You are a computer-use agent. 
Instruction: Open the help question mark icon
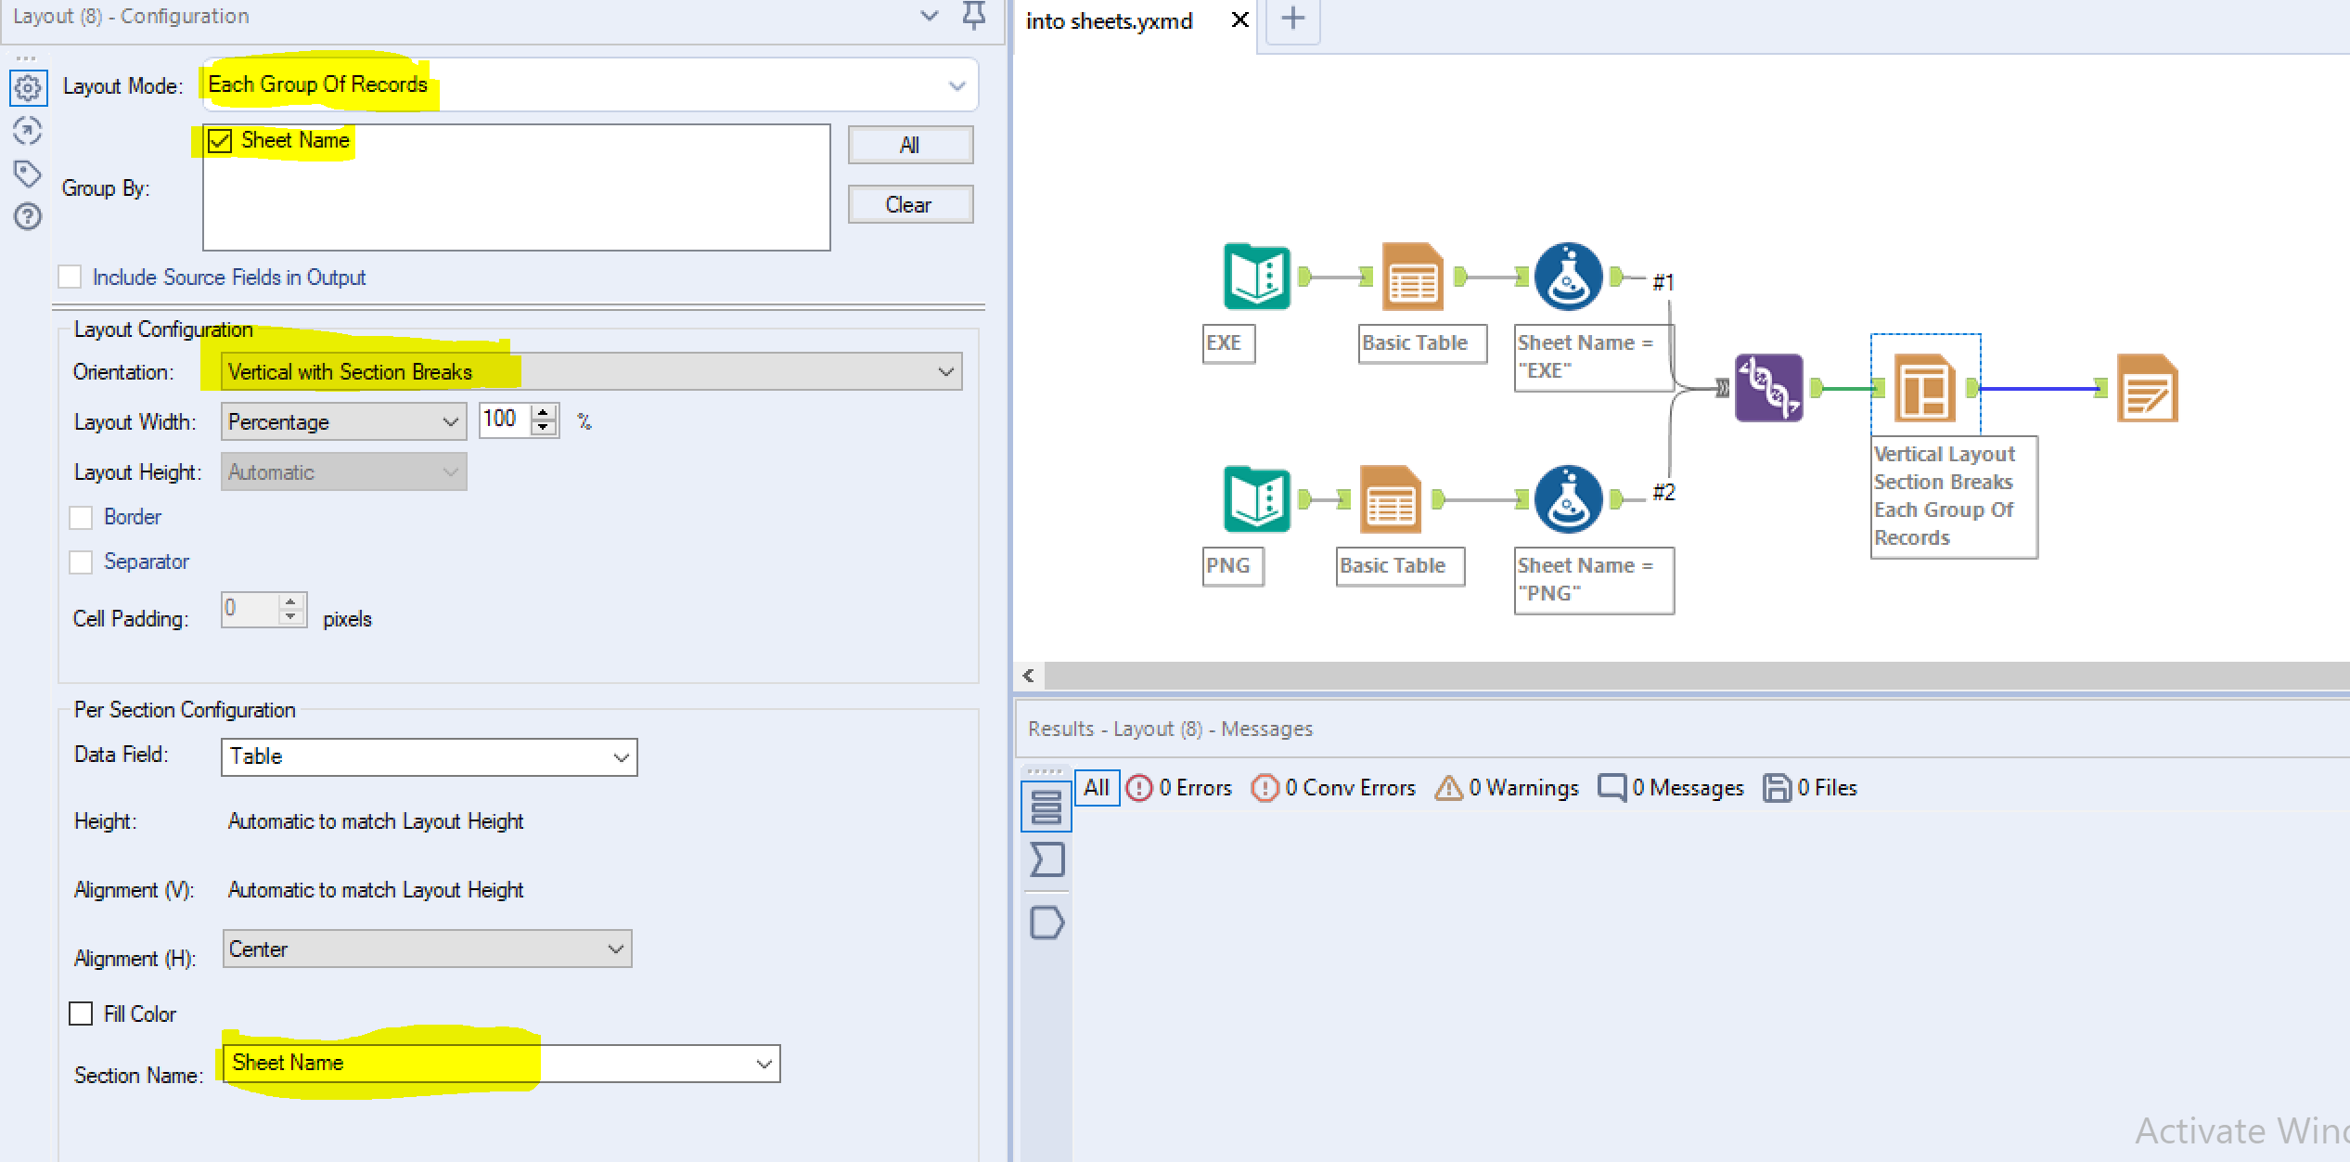click(x=28, y=216)
